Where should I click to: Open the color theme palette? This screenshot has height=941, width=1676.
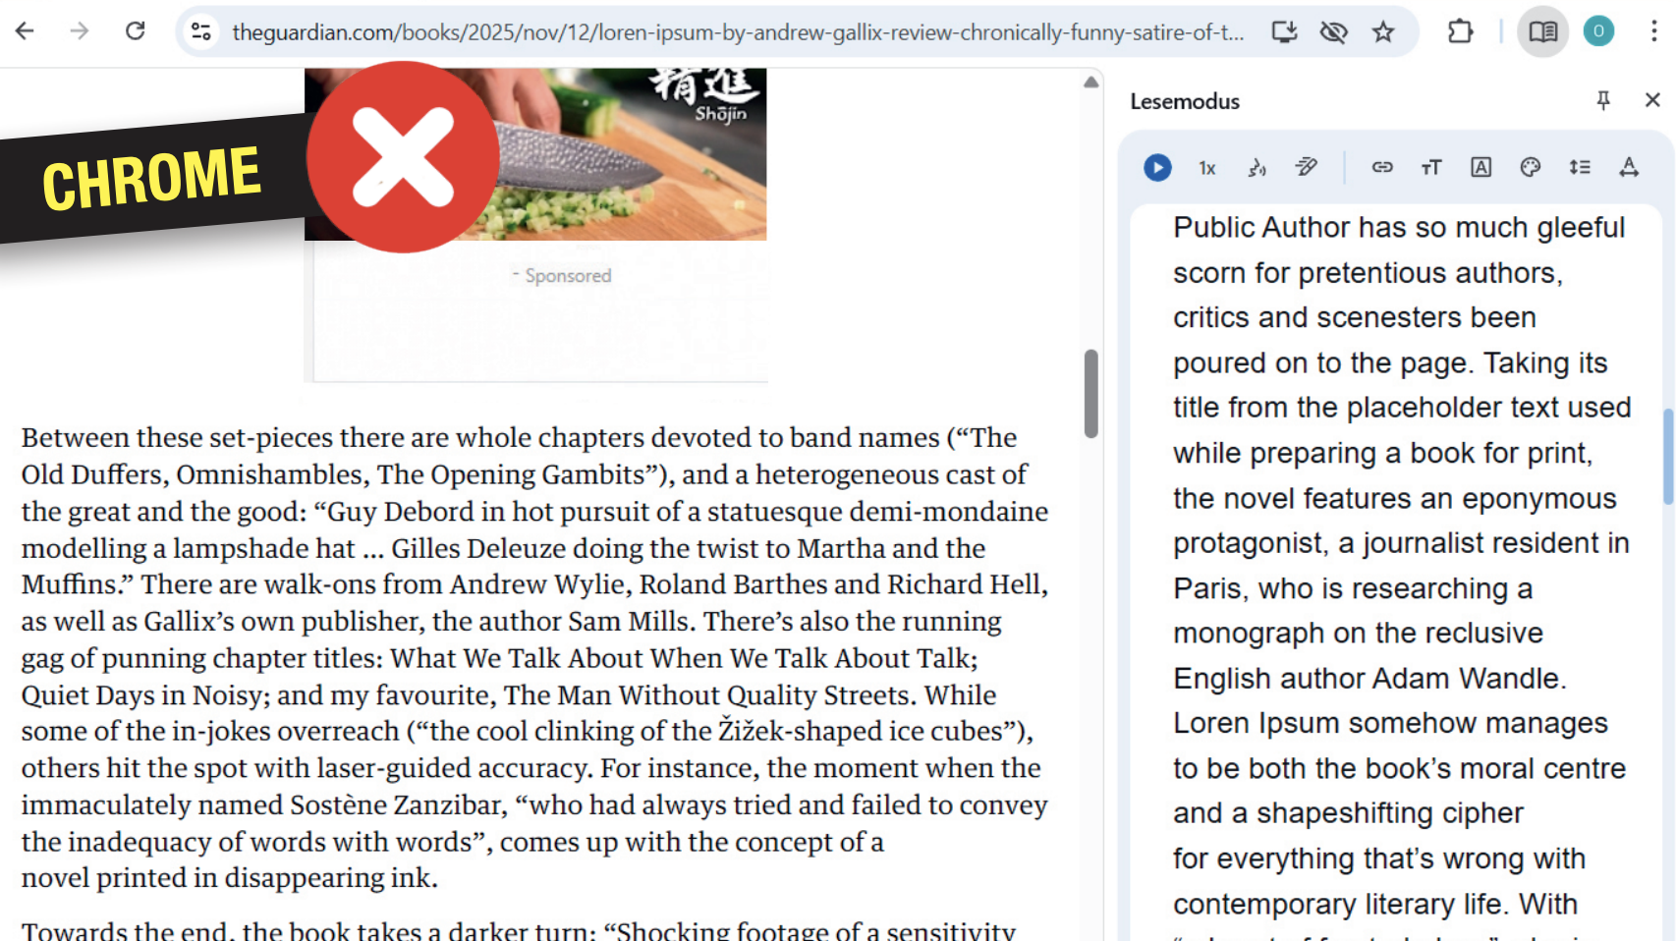tap(1530, 167)
